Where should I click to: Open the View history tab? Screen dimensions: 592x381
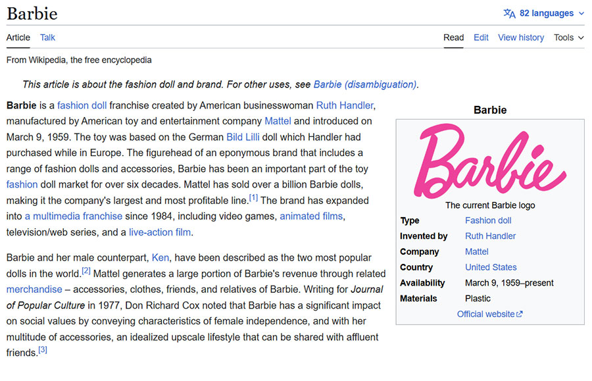(521, 38)
